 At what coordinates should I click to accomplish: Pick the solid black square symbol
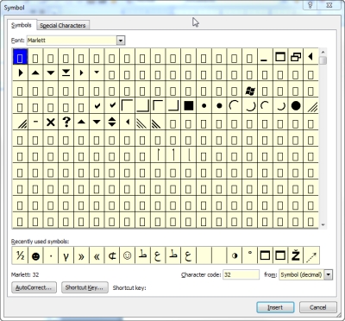(x=189, y=106)
